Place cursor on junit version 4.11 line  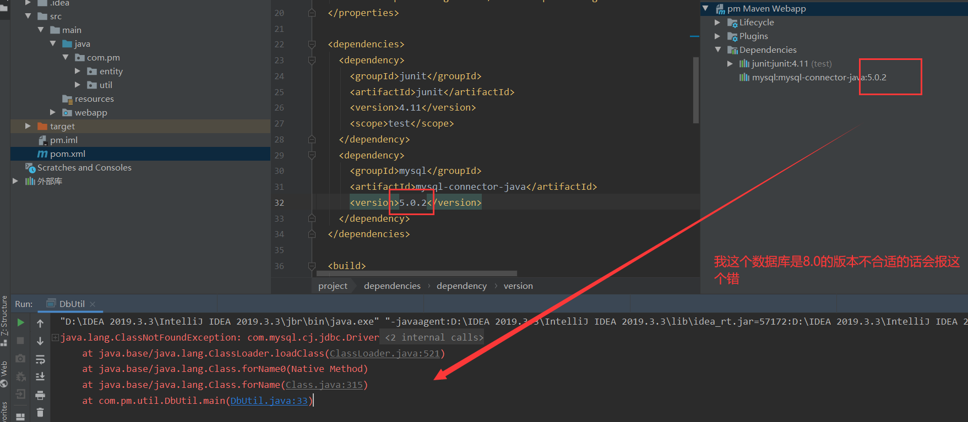coord(412,107)
